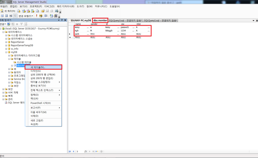The height and width of the screenshot is (158, 258).
Task: Open the Query Designer (쿼리 디자이너) menu
Action: (x=65, y=6)
